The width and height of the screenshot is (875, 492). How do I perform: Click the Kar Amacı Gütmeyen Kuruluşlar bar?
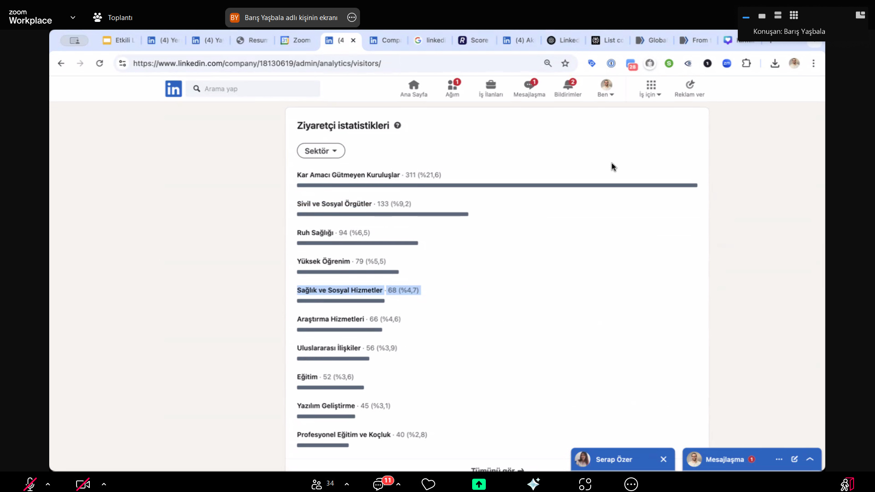point(497,185)
